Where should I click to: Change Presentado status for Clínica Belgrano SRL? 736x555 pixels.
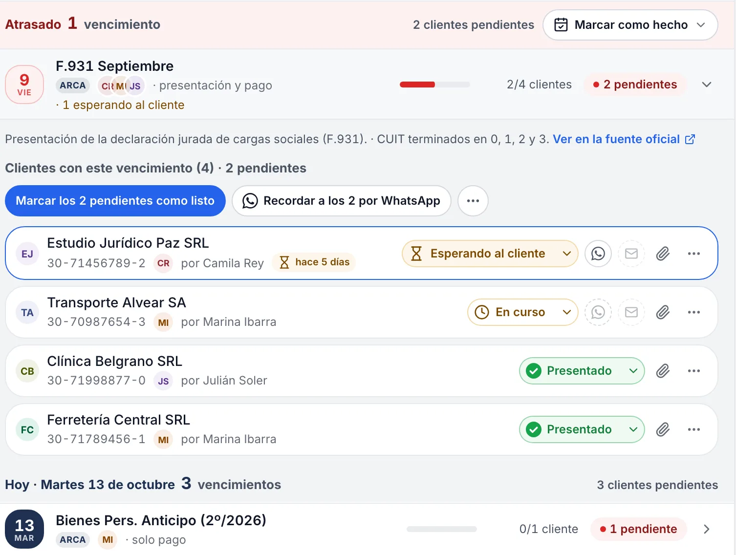[x=582, y=371]
